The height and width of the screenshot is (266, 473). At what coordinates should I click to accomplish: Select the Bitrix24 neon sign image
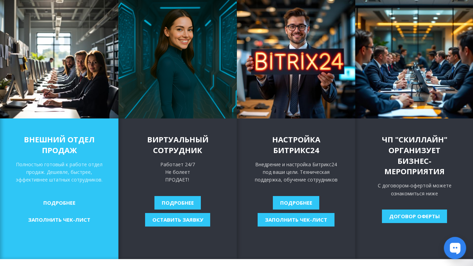click(x=296, y=59)
